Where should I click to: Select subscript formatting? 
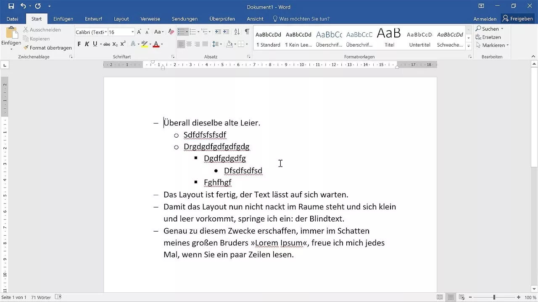[115, 44]
